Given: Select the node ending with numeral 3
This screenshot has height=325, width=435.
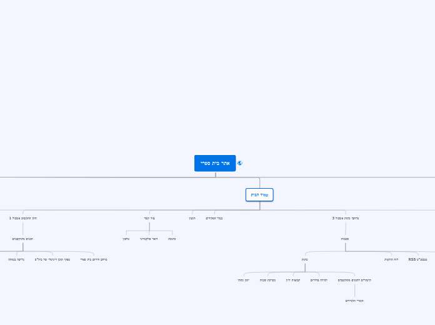Looking at the screenshot, I should click(x=346, y=218).
